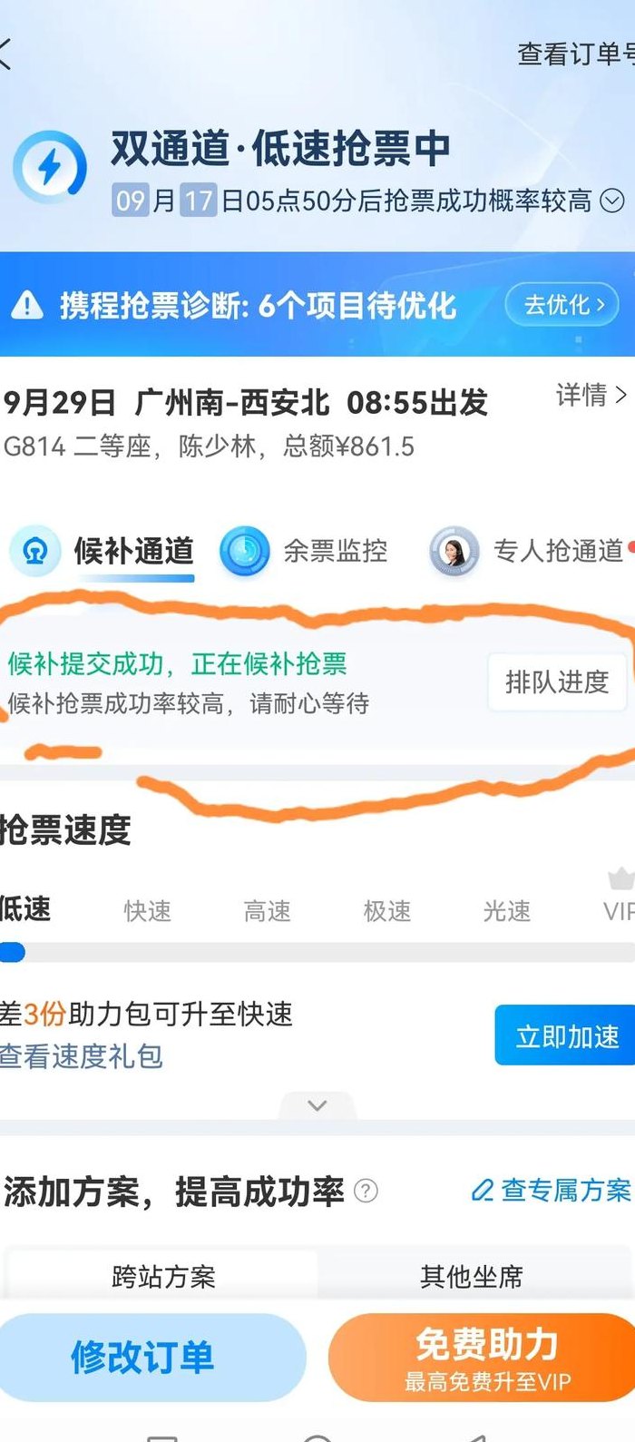Select the 极速 speed option

coord(387,910)
